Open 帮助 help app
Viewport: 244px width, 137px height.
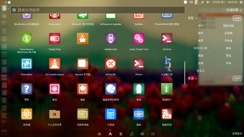pos(27,89)
